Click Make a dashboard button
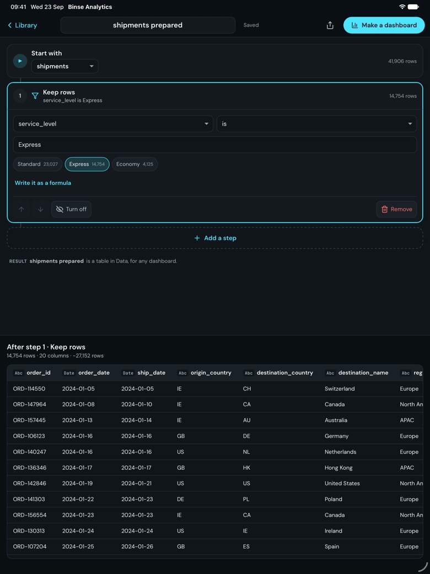 384,25
